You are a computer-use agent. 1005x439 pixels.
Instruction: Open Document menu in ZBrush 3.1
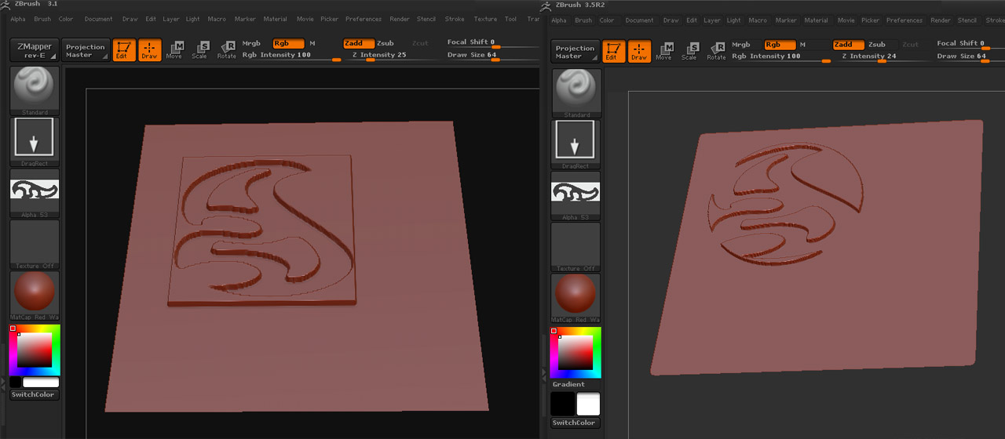pyautogui.click(x=99, y=19)
